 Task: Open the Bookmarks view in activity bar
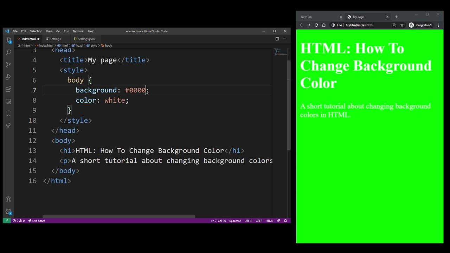coord(8,113)
